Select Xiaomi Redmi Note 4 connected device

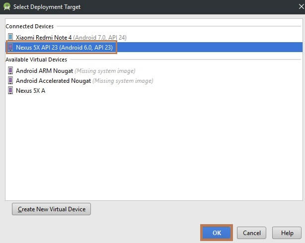pyautogui.click(x=154, y=37)
